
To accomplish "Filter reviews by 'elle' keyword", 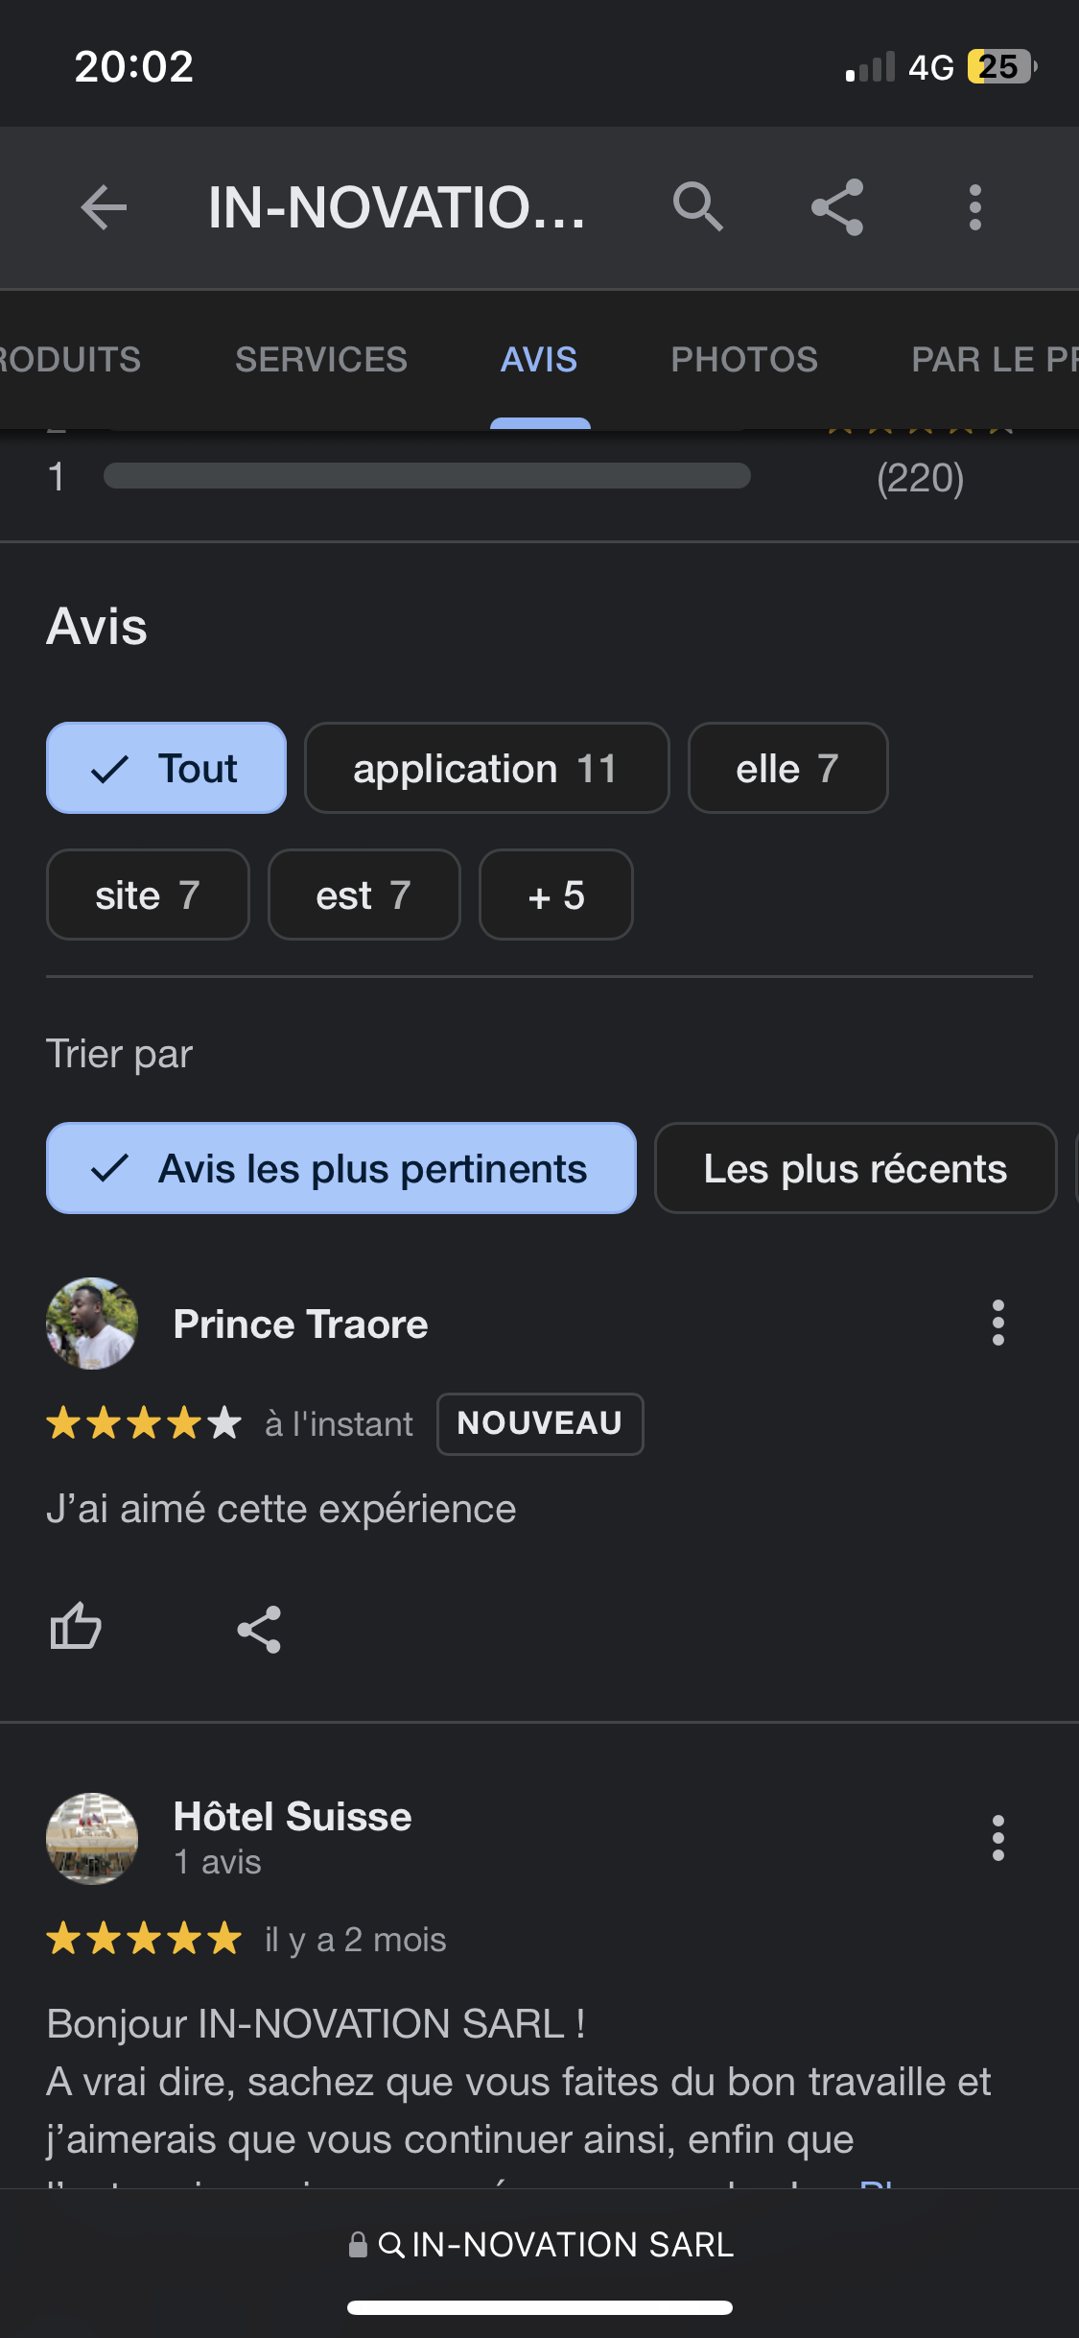I will point(787,768).
